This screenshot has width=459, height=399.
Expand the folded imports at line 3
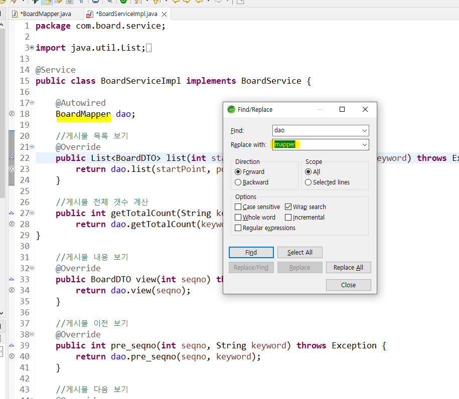pos(32,47)
